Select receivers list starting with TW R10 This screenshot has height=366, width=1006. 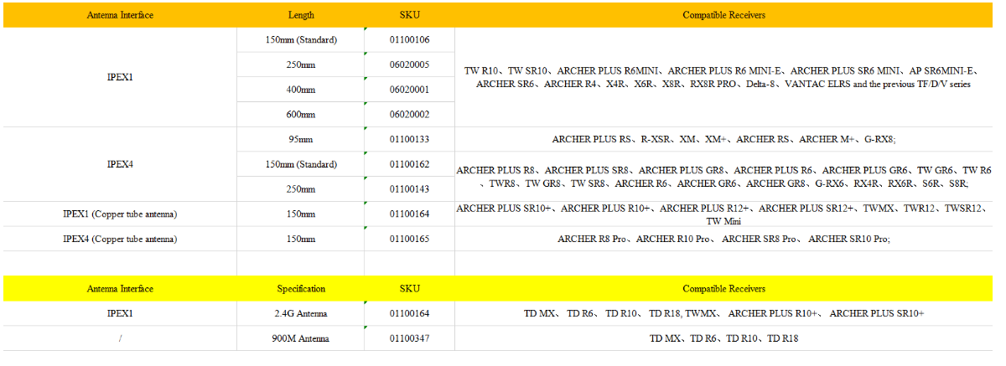coord(723,77)
